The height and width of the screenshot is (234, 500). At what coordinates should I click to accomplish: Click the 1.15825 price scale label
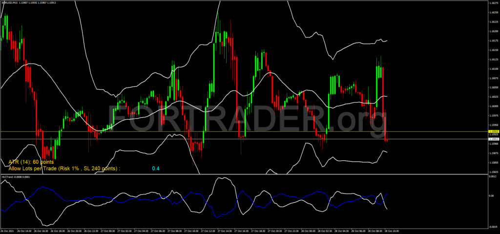click(x=493, y=172)
